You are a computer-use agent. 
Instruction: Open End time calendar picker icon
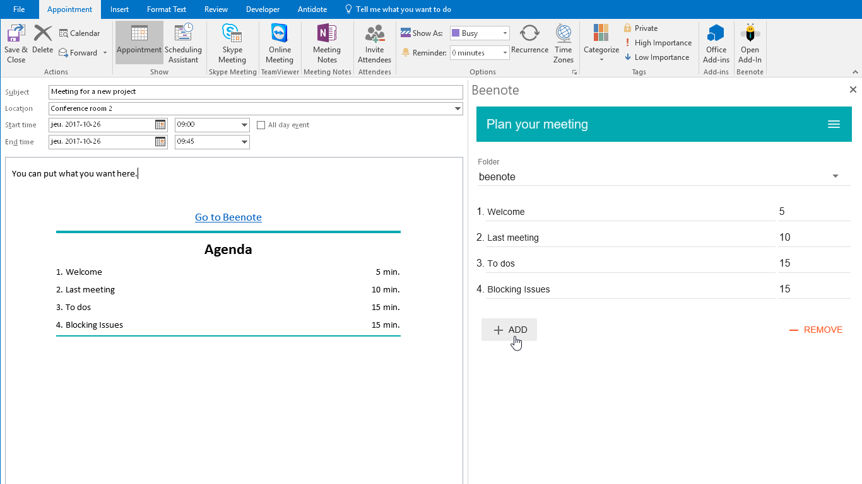[160, 142]
